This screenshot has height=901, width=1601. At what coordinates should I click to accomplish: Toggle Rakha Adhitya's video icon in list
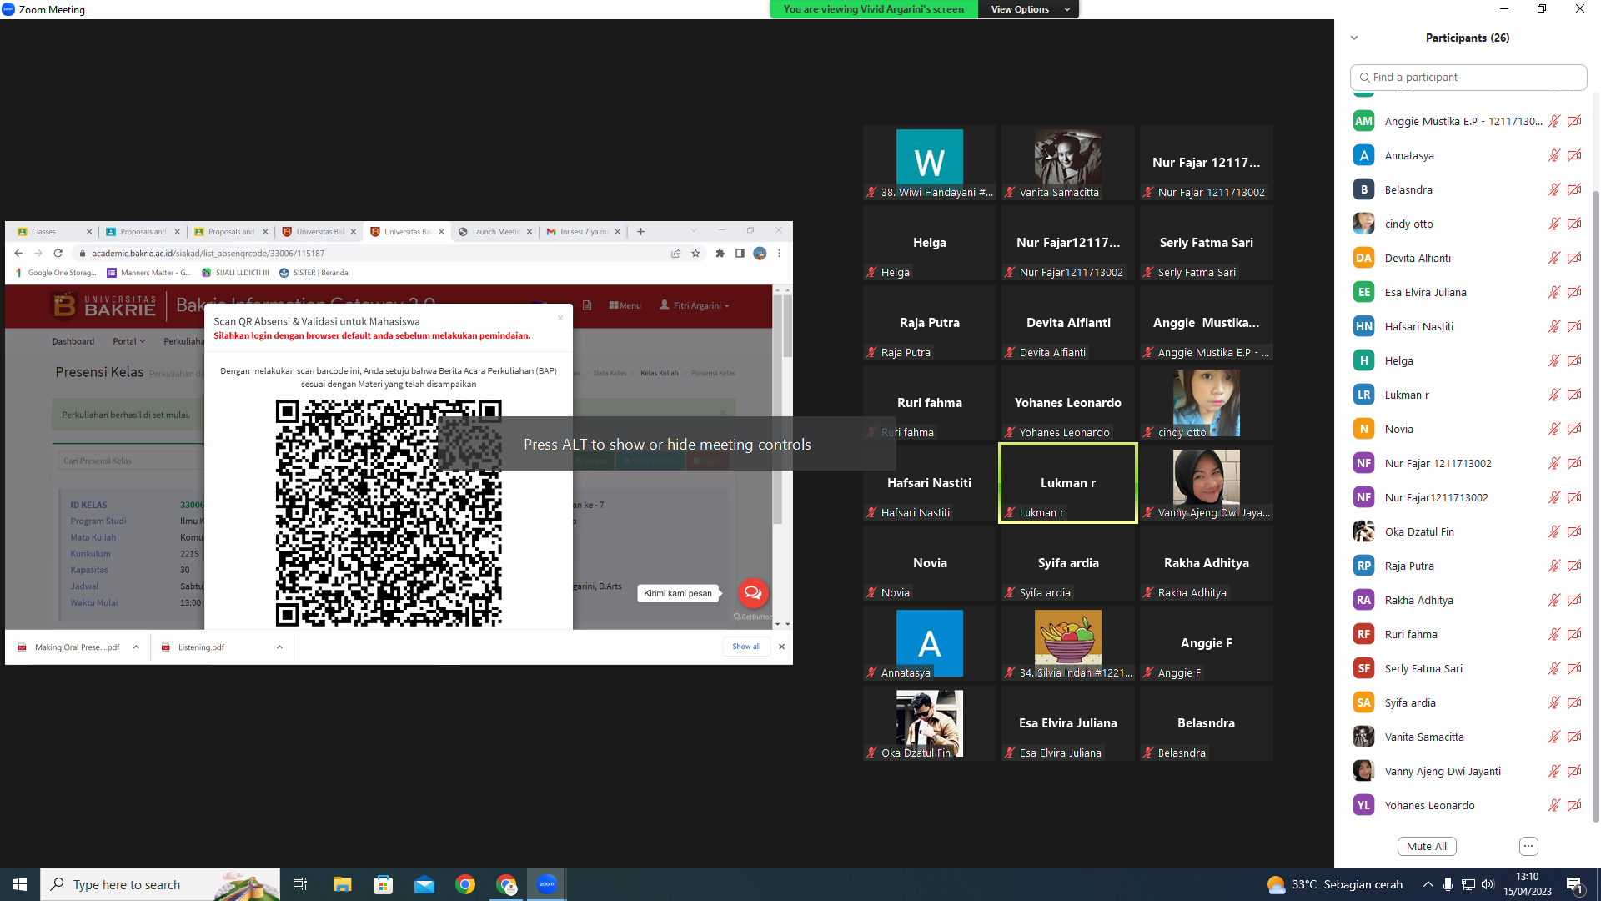[x=1574, y=600]
